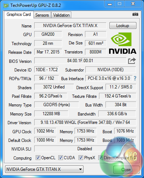Screen dimensions: 144x178
Task: Click the Close button
Action: [x=126, y=170]
